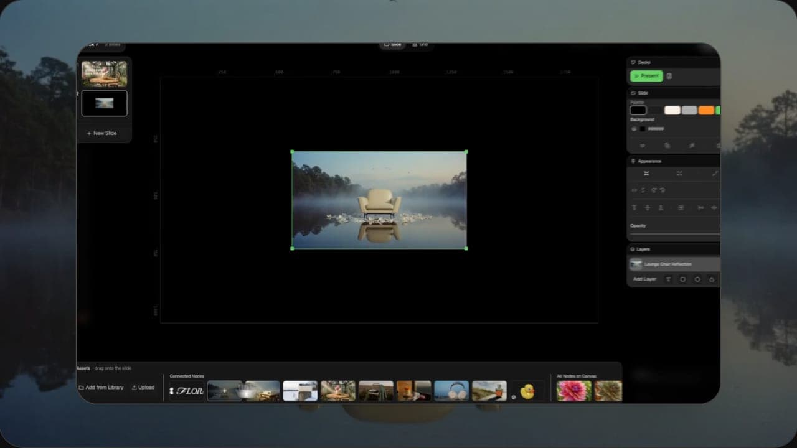Click the green Present button
The image size is (797, 448).
(x=646, y=76)
